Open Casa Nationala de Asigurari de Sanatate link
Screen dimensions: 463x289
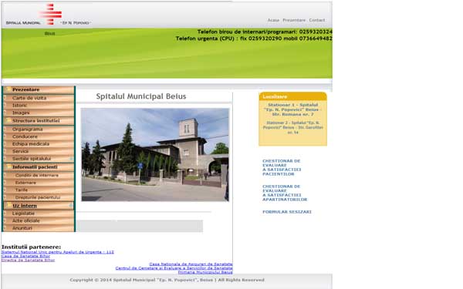point(191,264)
